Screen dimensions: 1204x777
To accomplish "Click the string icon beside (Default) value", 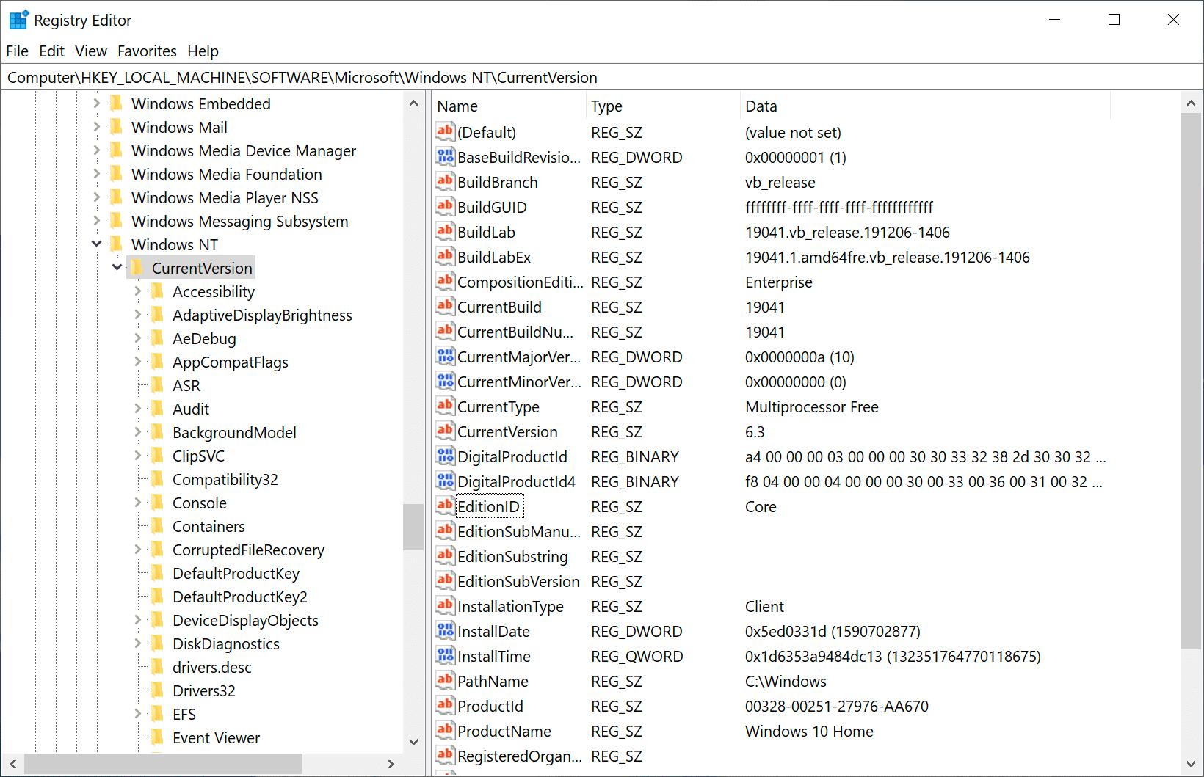I will click(x=445, y=131).
